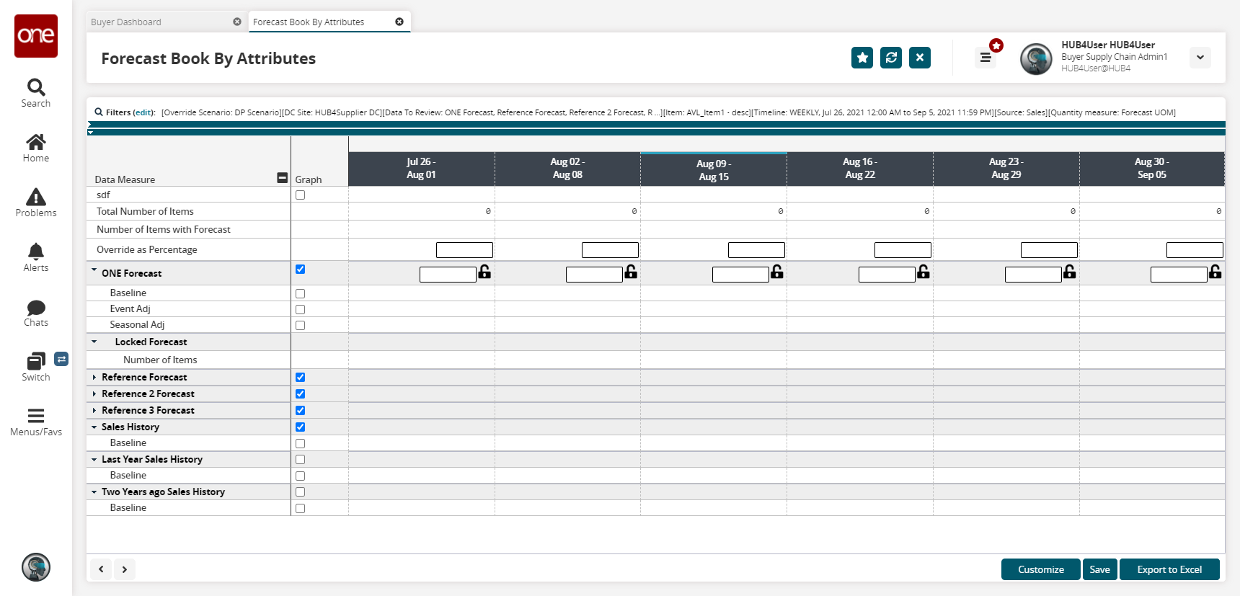
Task: Open the Search icon in sidebar
Action: [x=36, y=87]
